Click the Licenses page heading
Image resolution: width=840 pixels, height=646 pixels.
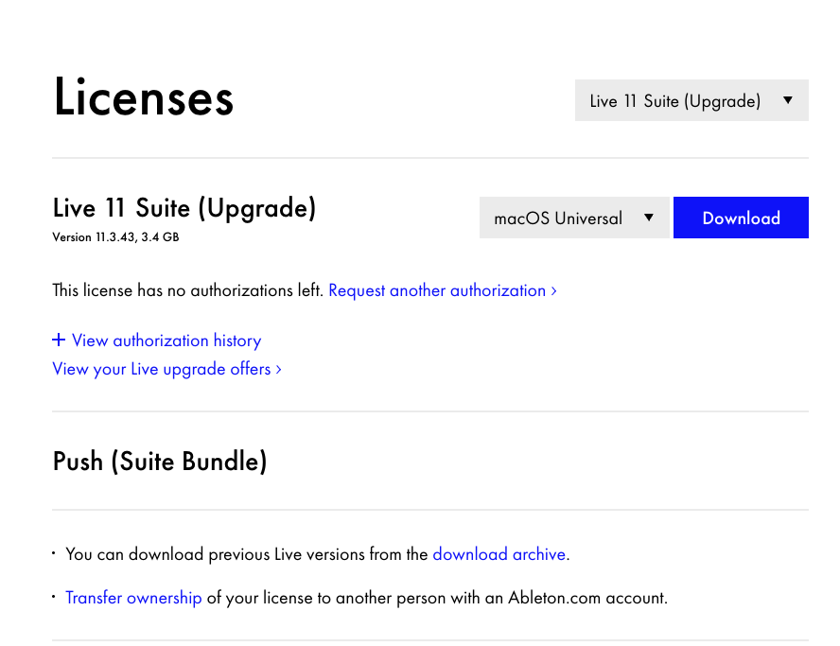144,97
